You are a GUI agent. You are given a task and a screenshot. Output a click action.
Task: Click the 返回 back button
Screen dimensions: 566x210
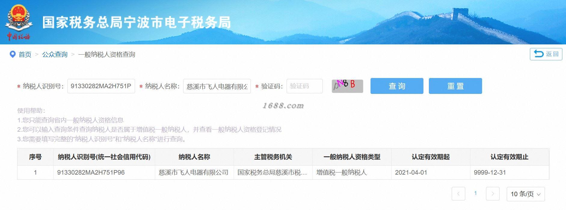pos(546,54)
